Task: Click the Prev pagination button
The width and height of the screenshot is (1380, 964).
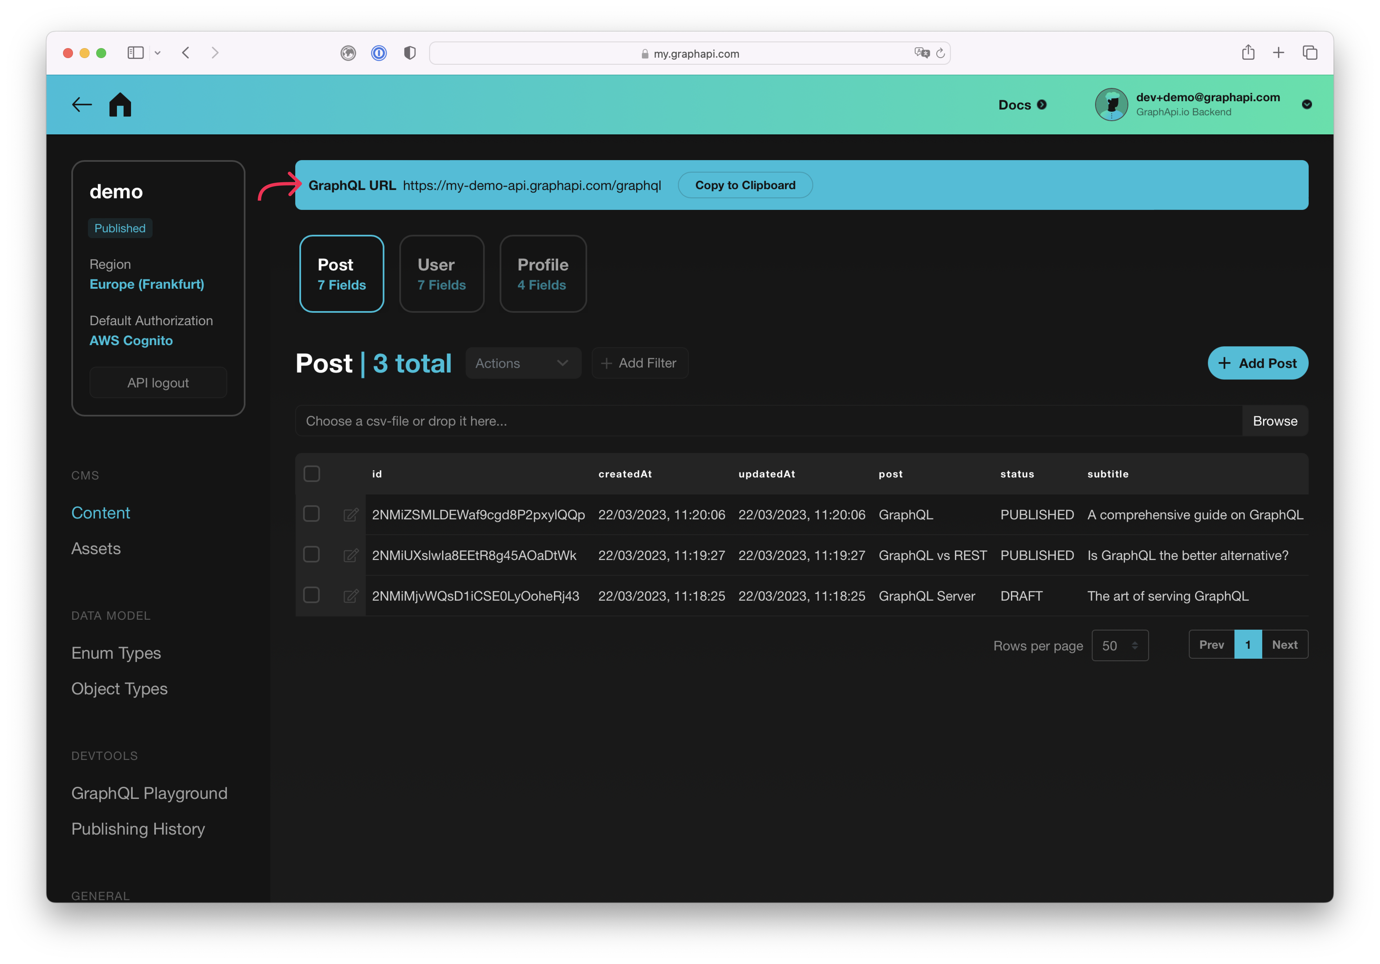Action: tap(1211, 645)
